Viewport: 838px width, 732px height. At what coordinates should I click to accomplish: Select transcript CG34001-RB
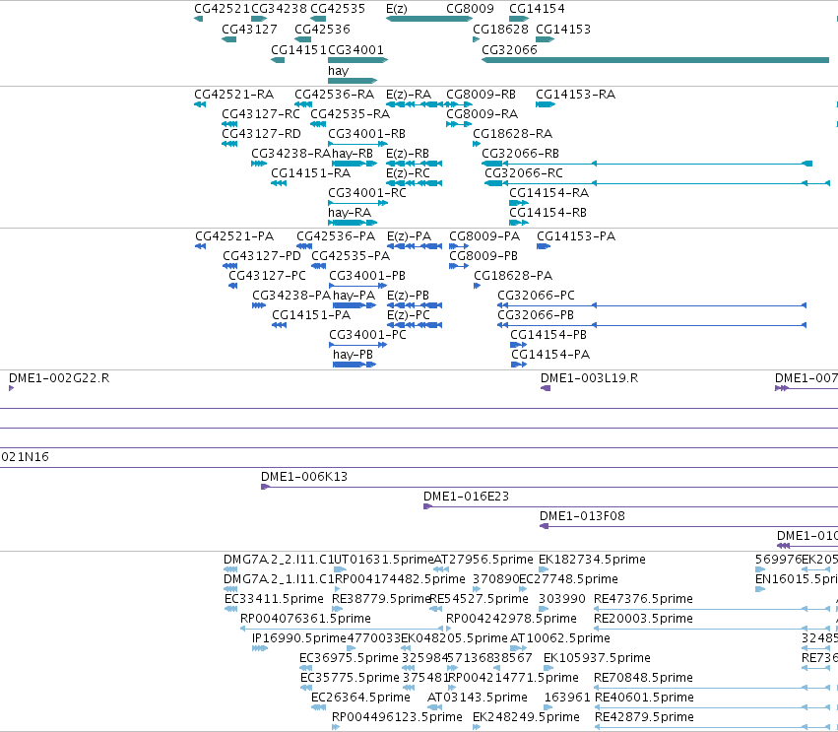coord(366,134)
